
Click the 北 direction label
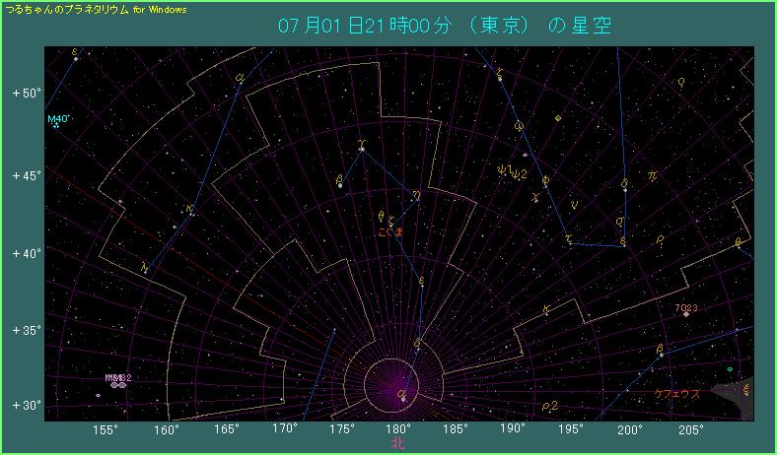coord(397,443)
